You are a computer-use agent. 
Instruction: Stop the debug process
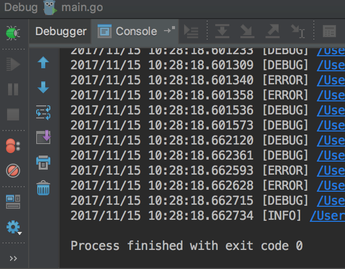pyautogui.click(x=13, y=114)
